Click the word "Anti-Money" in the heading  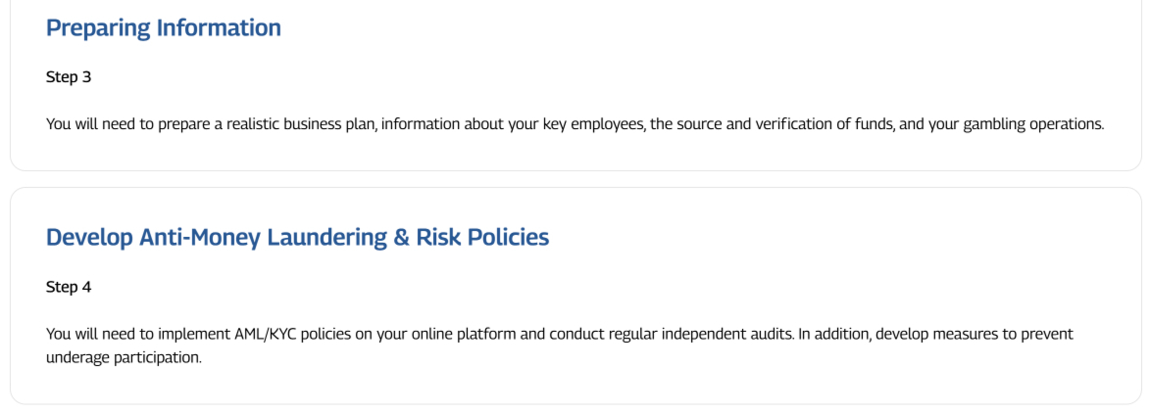click(x=200, y=238)
